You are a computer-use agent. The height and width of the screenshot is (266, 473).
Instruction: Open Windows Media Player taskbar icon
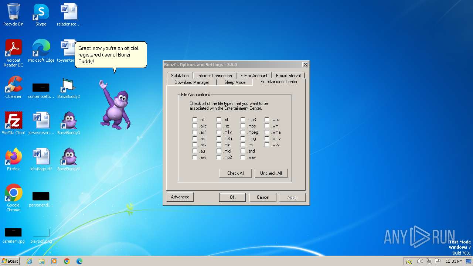click(x=54, y=261)
